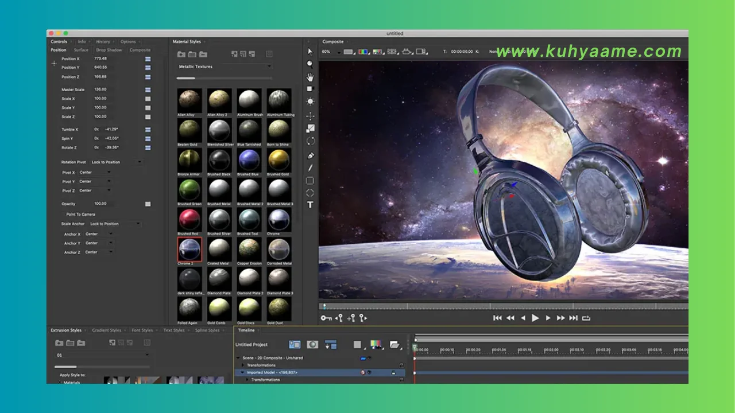Open Anchor Y Center dropdown
The height and width of the screenshot is (413, 735).
(x=99, y=243)
